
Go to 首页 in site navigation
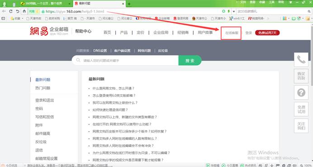[x=107, y=33]
